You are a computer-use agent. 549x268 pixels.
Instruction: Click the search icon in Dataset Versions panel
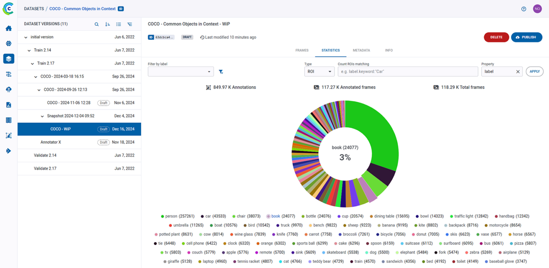[x=97, y=24]
